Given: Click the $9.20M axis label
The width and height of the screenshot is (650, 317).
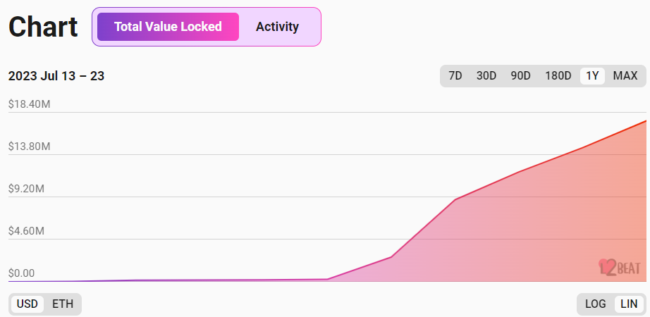Looking at the screenshot, I should pyautogui.click(x=26, y=189).
